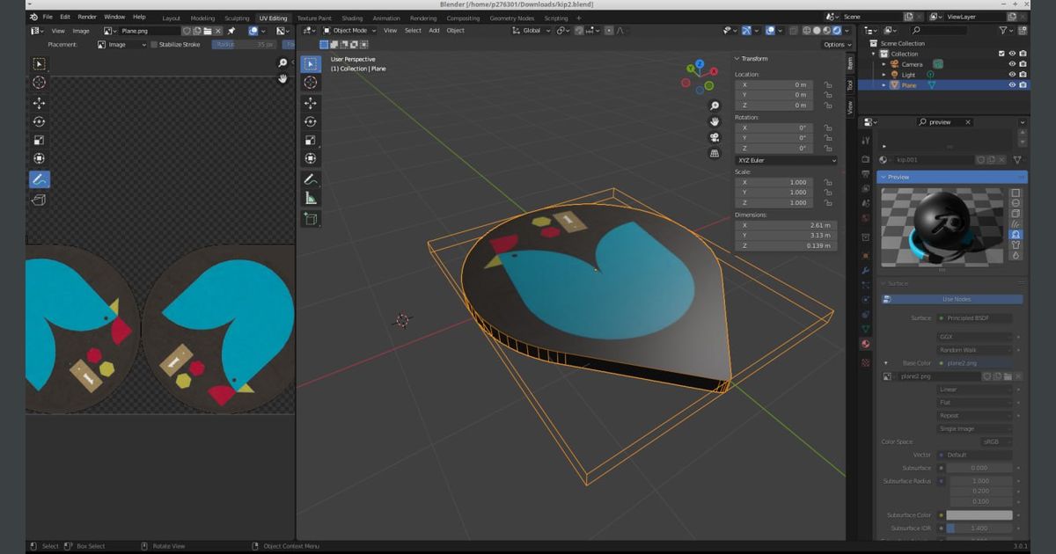
Task: Click the Cursor tool in the 3D viewport toolbar
Action: (311, 83)
